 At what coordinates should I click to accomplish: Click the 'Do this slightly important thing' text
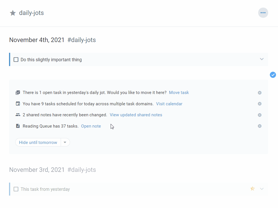[51, 60]
